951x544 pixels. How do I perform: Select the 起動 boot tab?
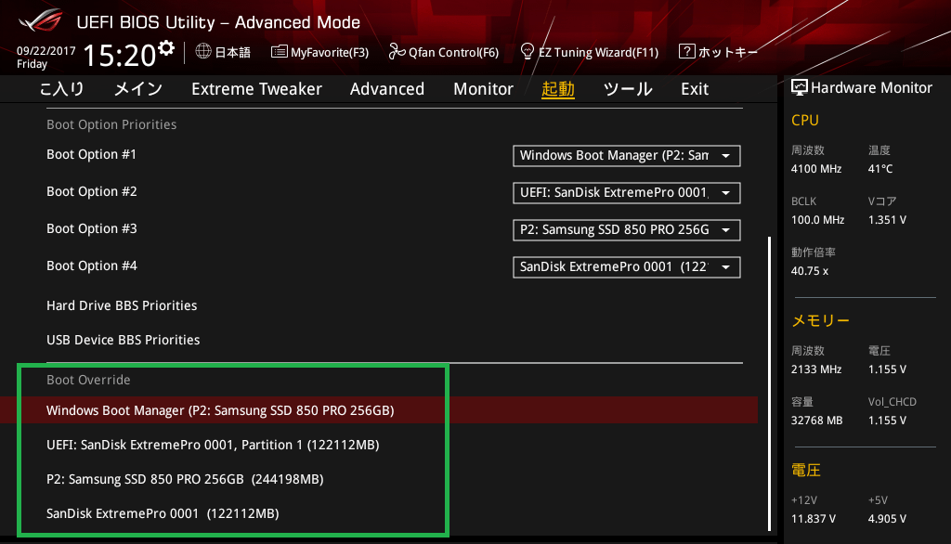pos(558,89)
